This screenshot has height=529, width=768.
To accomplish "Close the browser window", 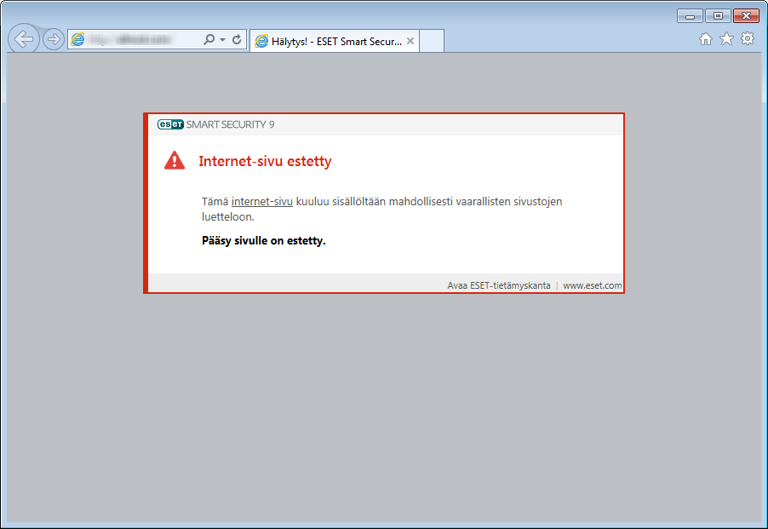I will pyautogui.click(x=746, y=16).
